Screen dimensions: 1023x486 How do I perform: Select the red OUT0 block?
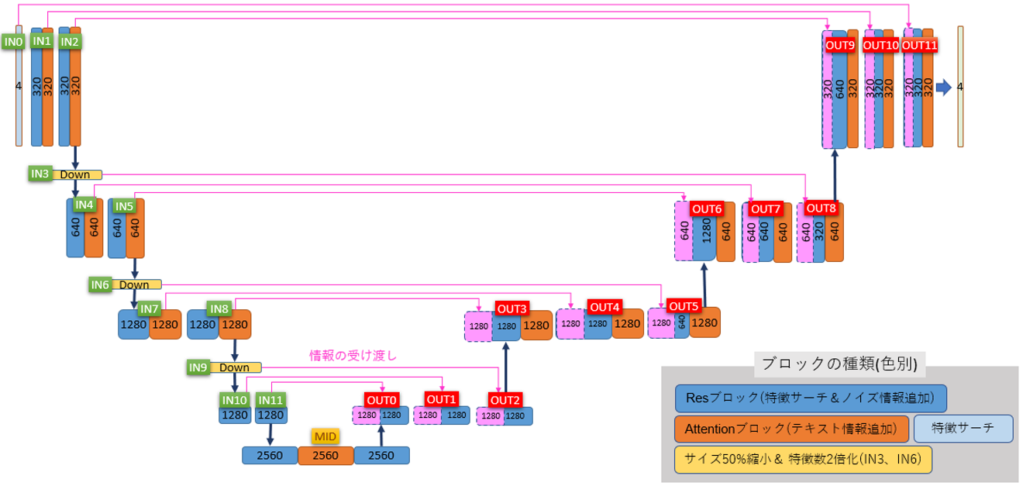(x=381, y=399)
